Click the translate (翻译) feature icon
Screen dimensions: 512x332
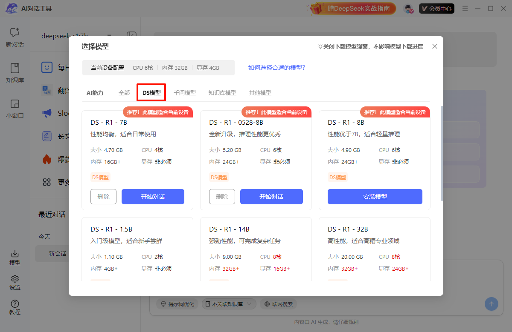pos(47,90)
